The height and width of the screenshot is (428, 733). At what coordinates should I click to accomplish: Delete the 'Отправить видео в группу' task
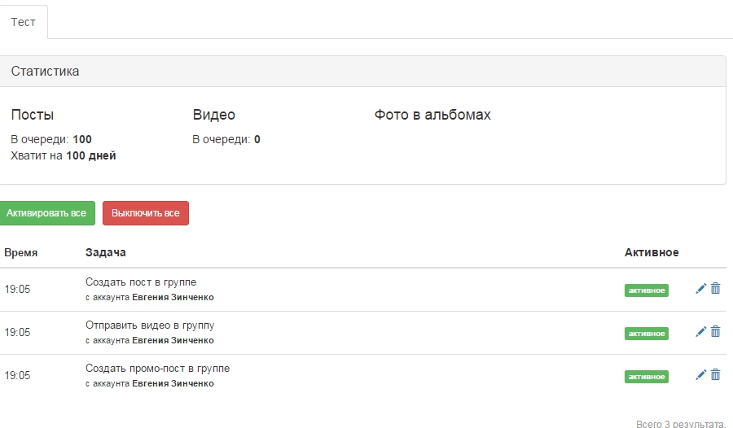(x=716, y=332)
